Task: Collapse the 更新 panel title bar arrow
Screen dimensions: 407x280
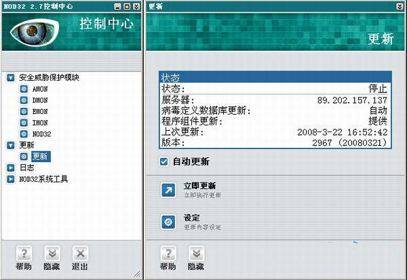Action: click(400, 7)
